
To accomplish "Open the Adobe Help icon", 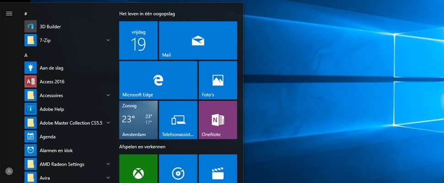I will coord(31,109).
